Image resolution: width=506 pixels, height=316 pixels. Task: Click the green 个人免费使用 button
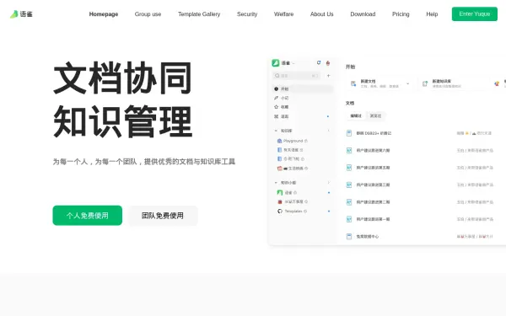[x=88, y=216]
